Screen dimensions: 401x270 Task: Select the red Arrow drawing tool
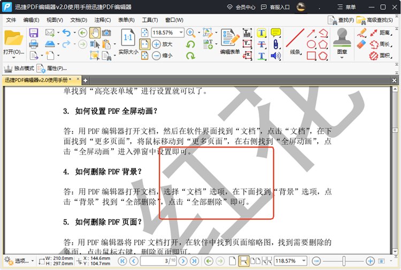pyautogui.click(x=311, y=33)
